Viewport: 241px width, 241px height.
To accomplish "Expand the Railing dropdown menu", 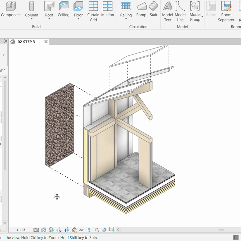I will 126,19.
